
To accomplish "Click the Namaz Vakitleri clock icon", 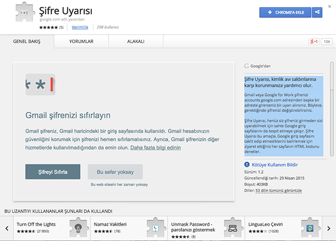I will coord(155,228).
